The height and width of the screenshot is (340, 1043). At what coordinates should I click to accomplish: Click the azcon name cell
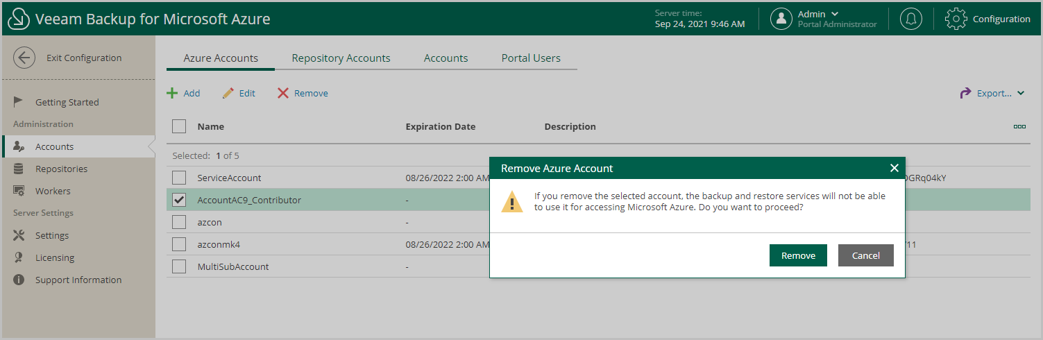tap(210, 222)
